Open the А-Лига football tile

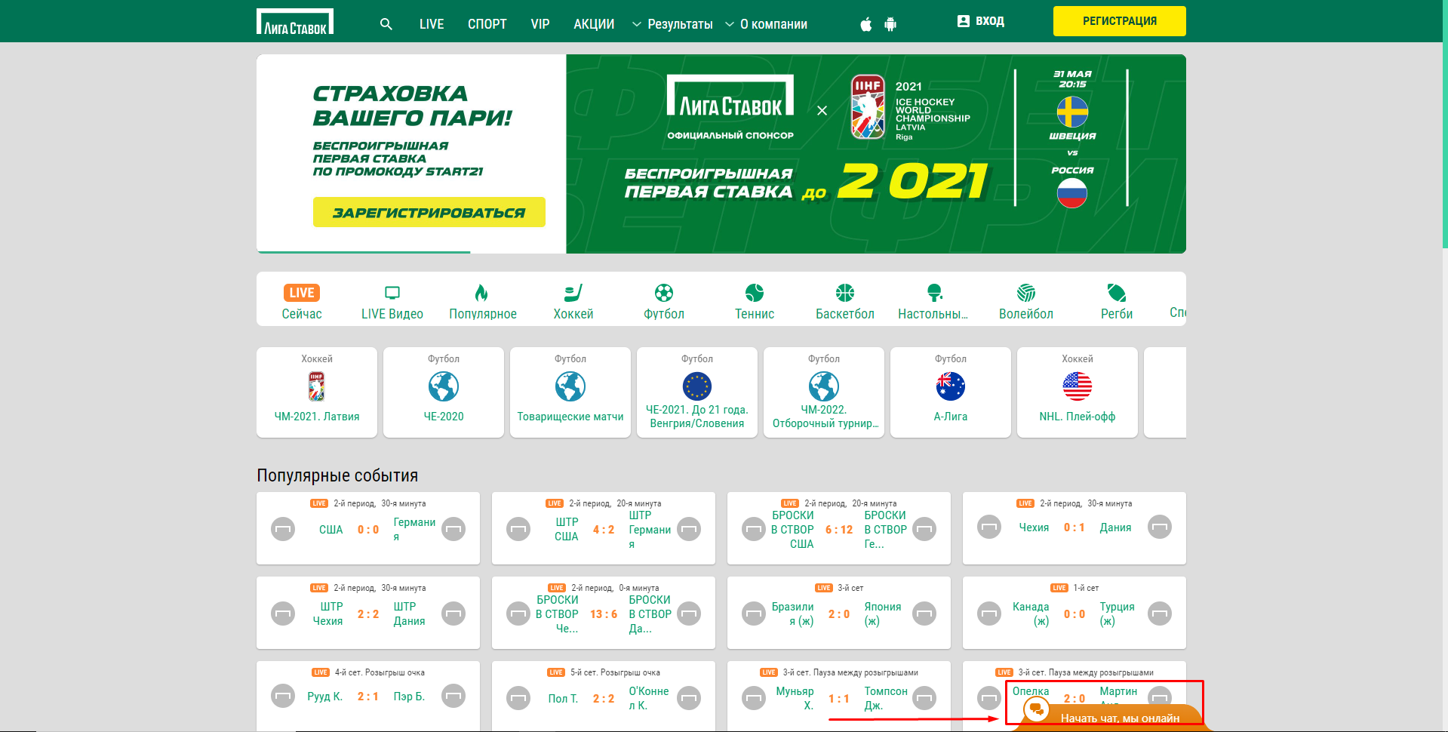pyautogui.click(x=951, y=392)
